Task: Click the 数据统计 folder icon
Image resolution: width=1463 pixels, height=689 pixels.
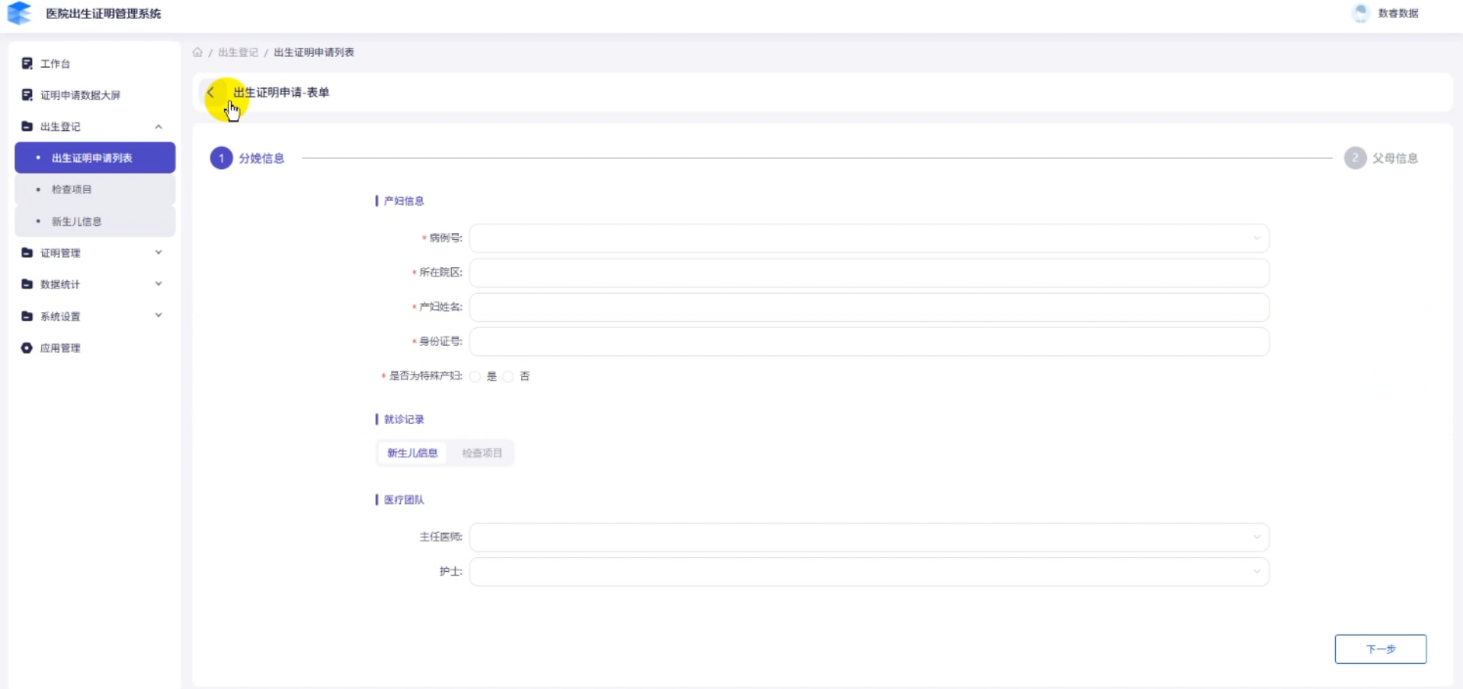Action: pyautogui.click(x=27, y=284)
